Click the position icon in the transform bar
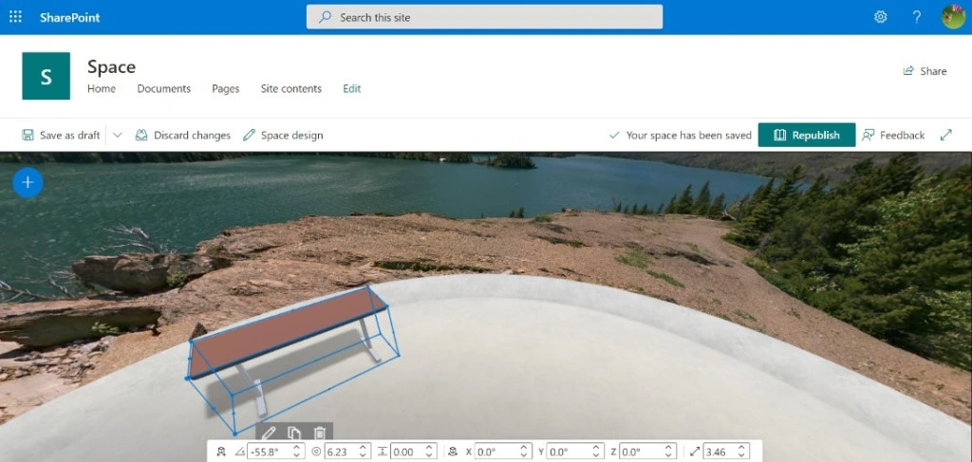The width and height of the screenshot is (972, 462). [220, 453]
